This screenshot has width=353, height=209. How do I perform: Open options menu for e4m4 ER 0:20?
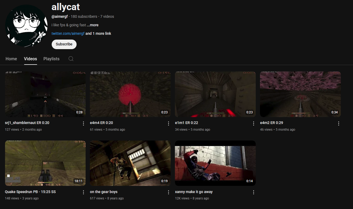tap(169, 123)
